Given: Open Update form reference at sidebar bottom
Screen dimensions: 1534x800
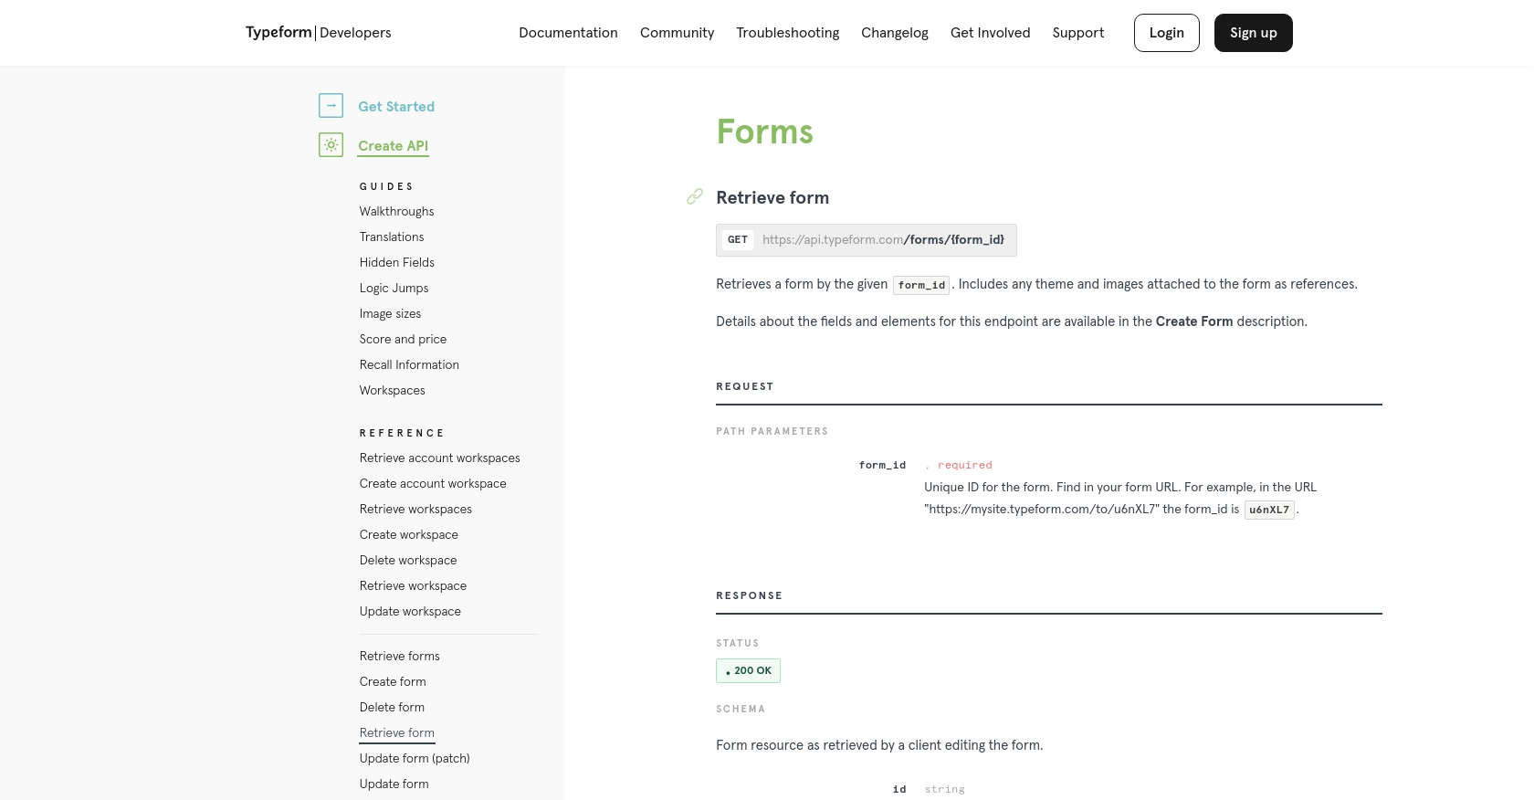Looking at the screenshot, I should click(394, 784).
